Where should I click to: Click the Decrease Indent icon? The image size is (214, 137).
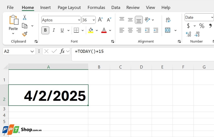tap(147, 30)
